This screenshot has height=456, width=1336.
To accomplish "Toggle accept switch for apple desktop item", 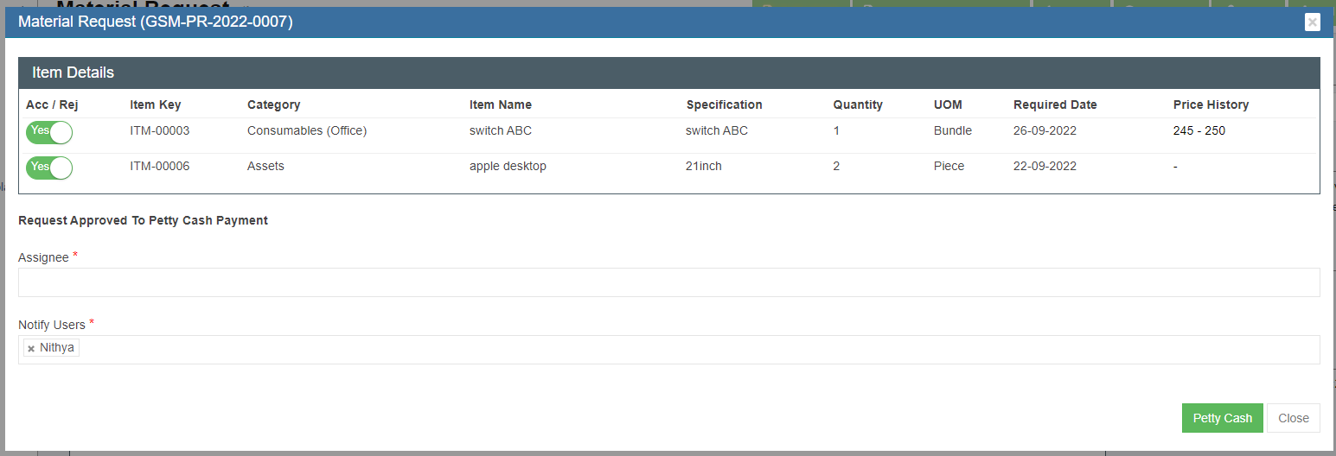I will 49,167.
